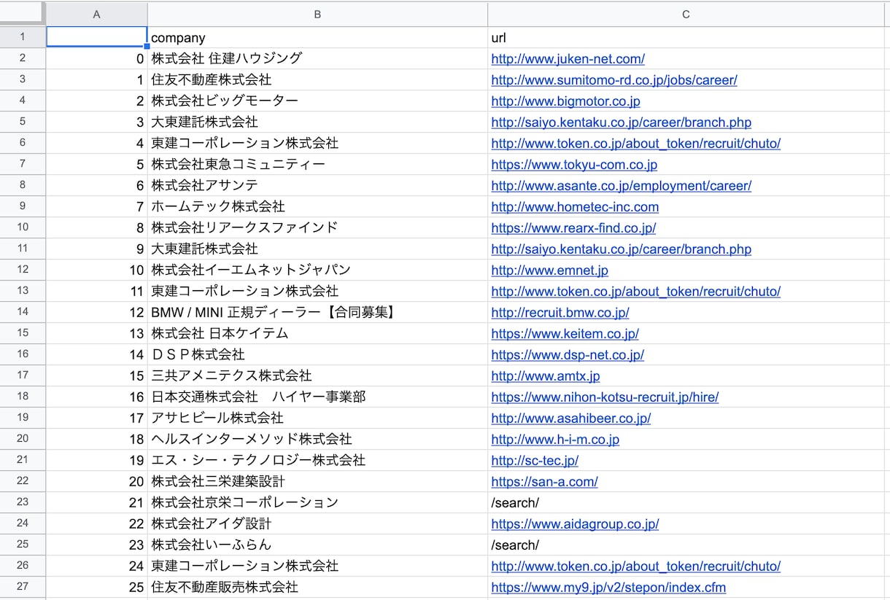Open the asahibeer.co.jp link
This screenshot has height=600, width=890.
pos(570,418)
